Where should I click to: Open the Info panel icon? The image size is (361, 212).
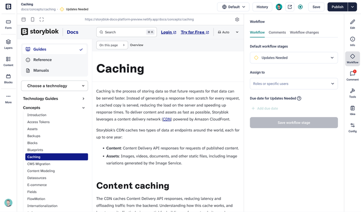point(352,41)
